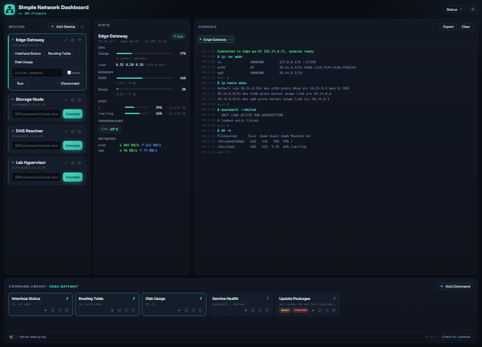482x347 pixels.
Task: Click the Live status badge
Action: [178, 36]
